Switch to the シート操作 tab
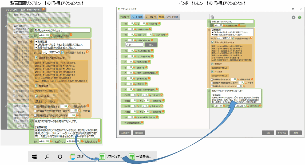The height and width of the screenshot is (165, 305). point(137,17)
